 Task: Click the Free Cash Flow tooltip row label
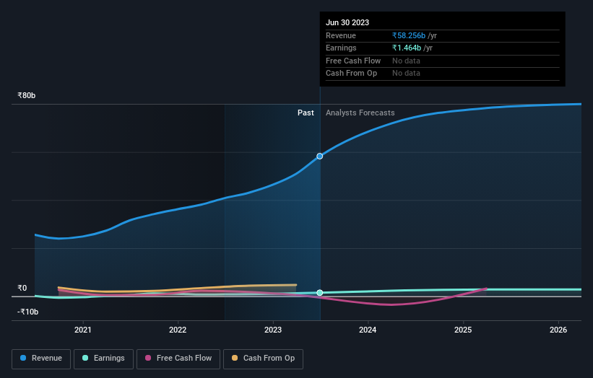(x=353, y=61)
